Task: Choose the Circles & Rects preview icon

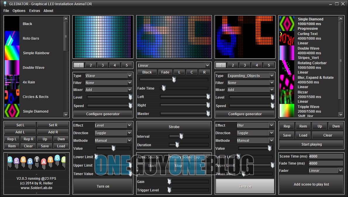Action: point(12,97)
